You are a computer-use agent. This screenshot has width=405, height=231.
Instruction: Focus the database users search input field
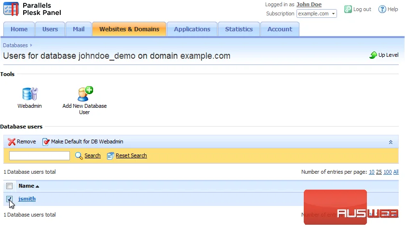pyautogui.click(x=40, y=156)
